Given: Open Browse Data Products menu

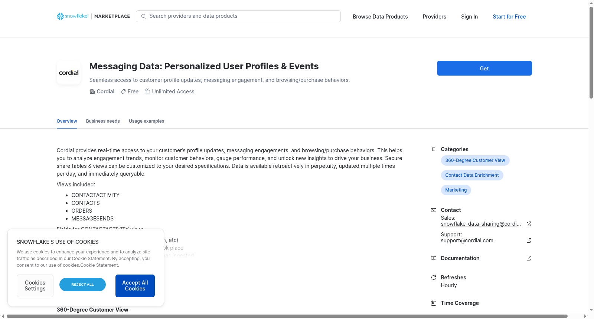Looking at the screenshot, I should [x=380, y=17].
